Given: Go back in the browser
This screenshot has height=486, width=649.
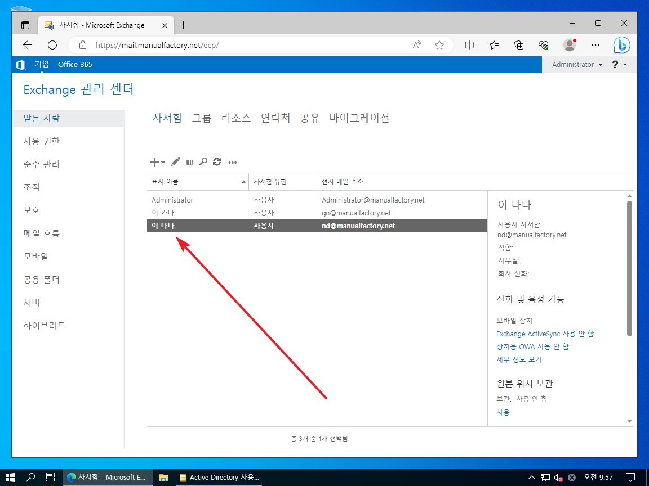Looking at the screenshot, I should click(x=28, y=45).
